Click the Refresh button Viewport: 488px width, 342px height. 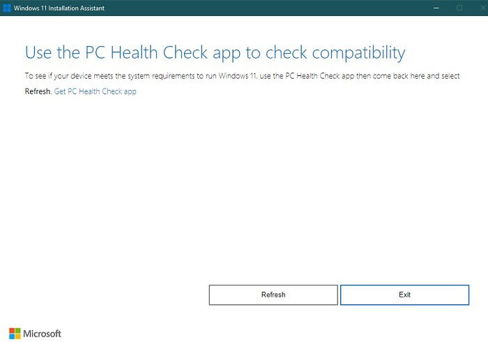coord(273,295)
